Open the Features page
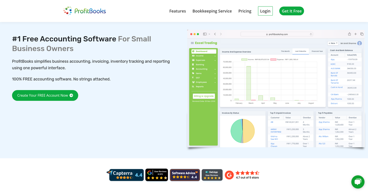This screenshot has height=192, width=368. point(178,11)
